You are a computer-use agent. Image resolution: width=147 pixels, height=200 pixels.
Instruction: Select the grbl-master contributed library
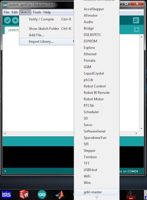click(97, 192)
